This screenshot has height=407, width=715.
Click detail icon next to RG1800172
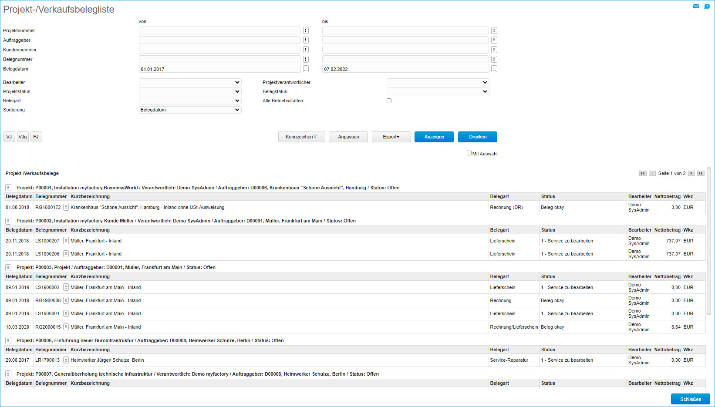click(x=66, y=207)
